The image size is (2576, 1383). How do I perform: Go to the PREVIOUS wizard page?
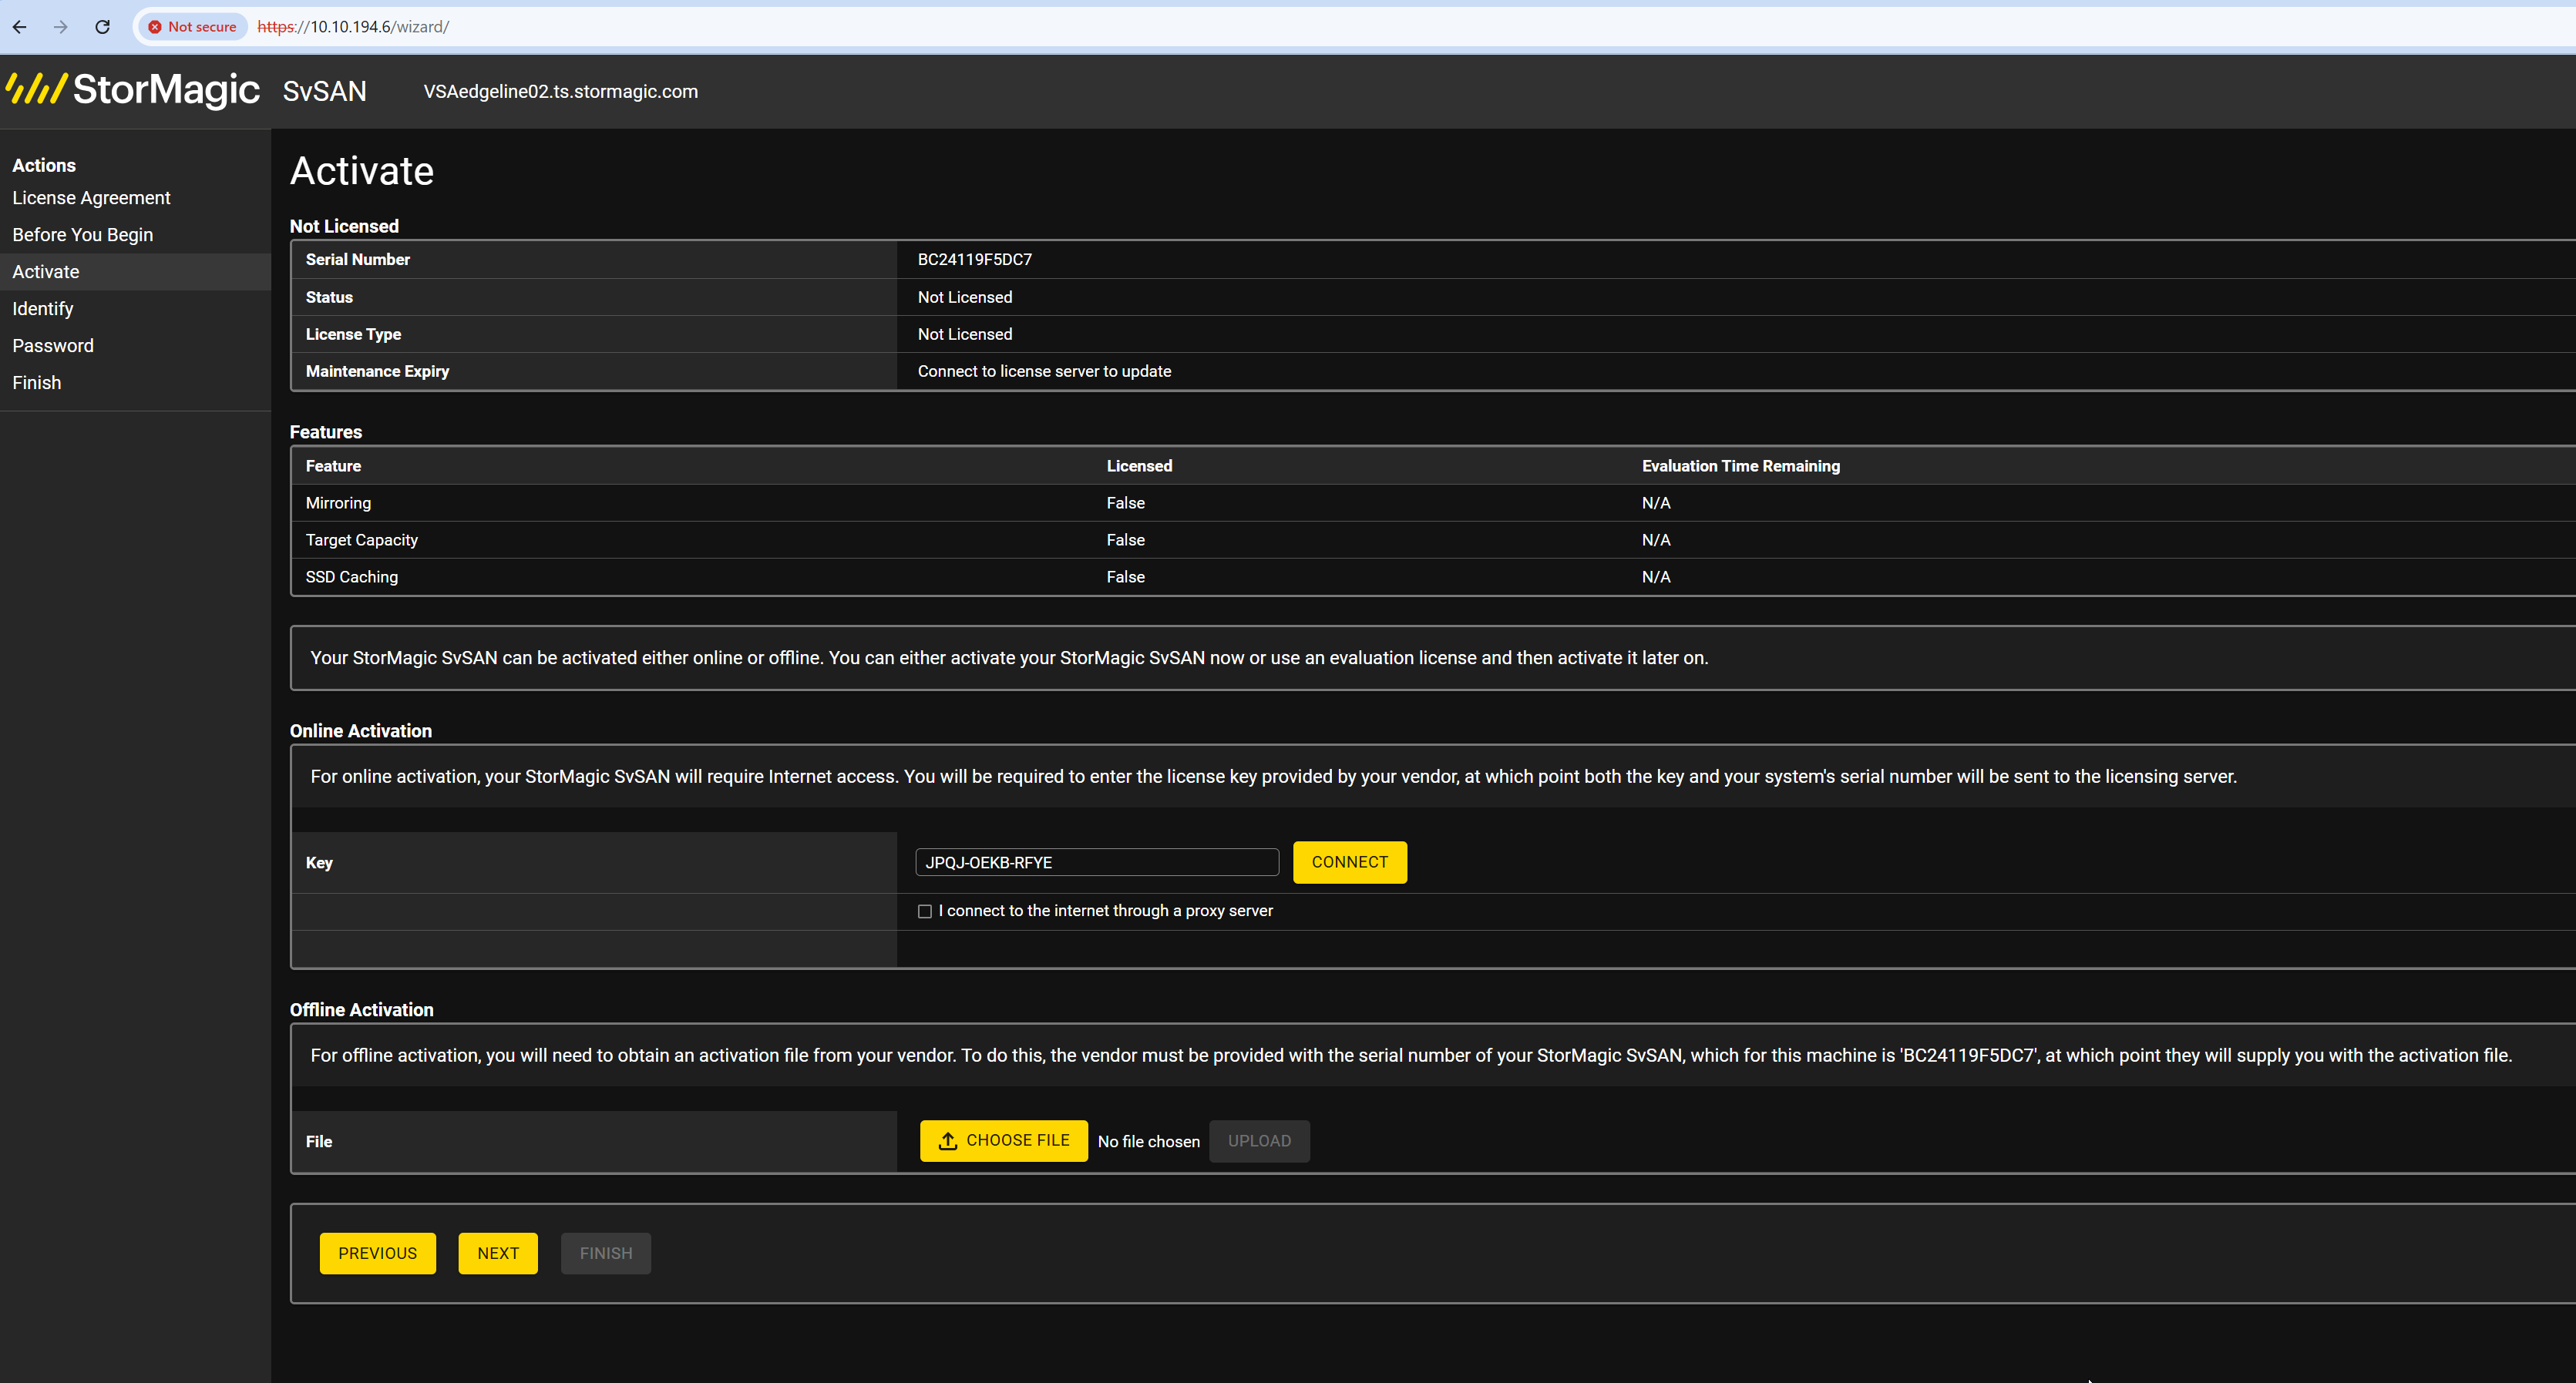point(378,1253)
